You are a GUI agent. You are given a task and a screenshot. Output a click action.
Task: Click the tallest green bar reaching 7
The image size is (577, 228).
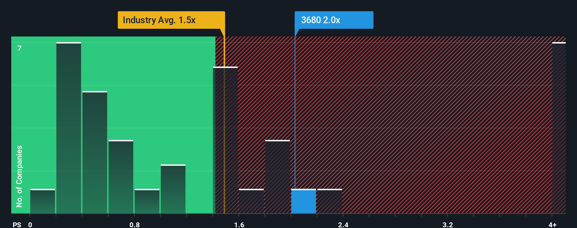[69, 128]
